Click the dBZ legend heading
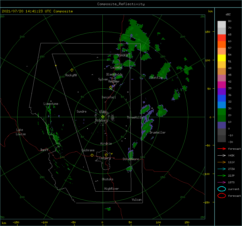Screen dimensions: 242x226 (x=228, y=14)
